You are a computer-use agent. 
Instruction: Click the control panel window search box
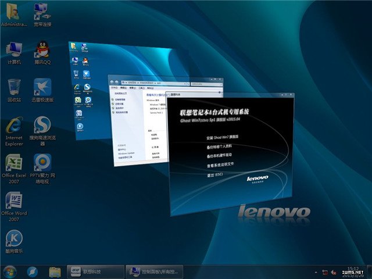[207, 84]
